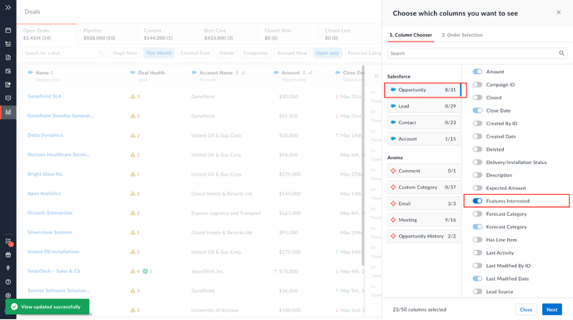
Task: Open the Companies filter
Action: point(256,53)
